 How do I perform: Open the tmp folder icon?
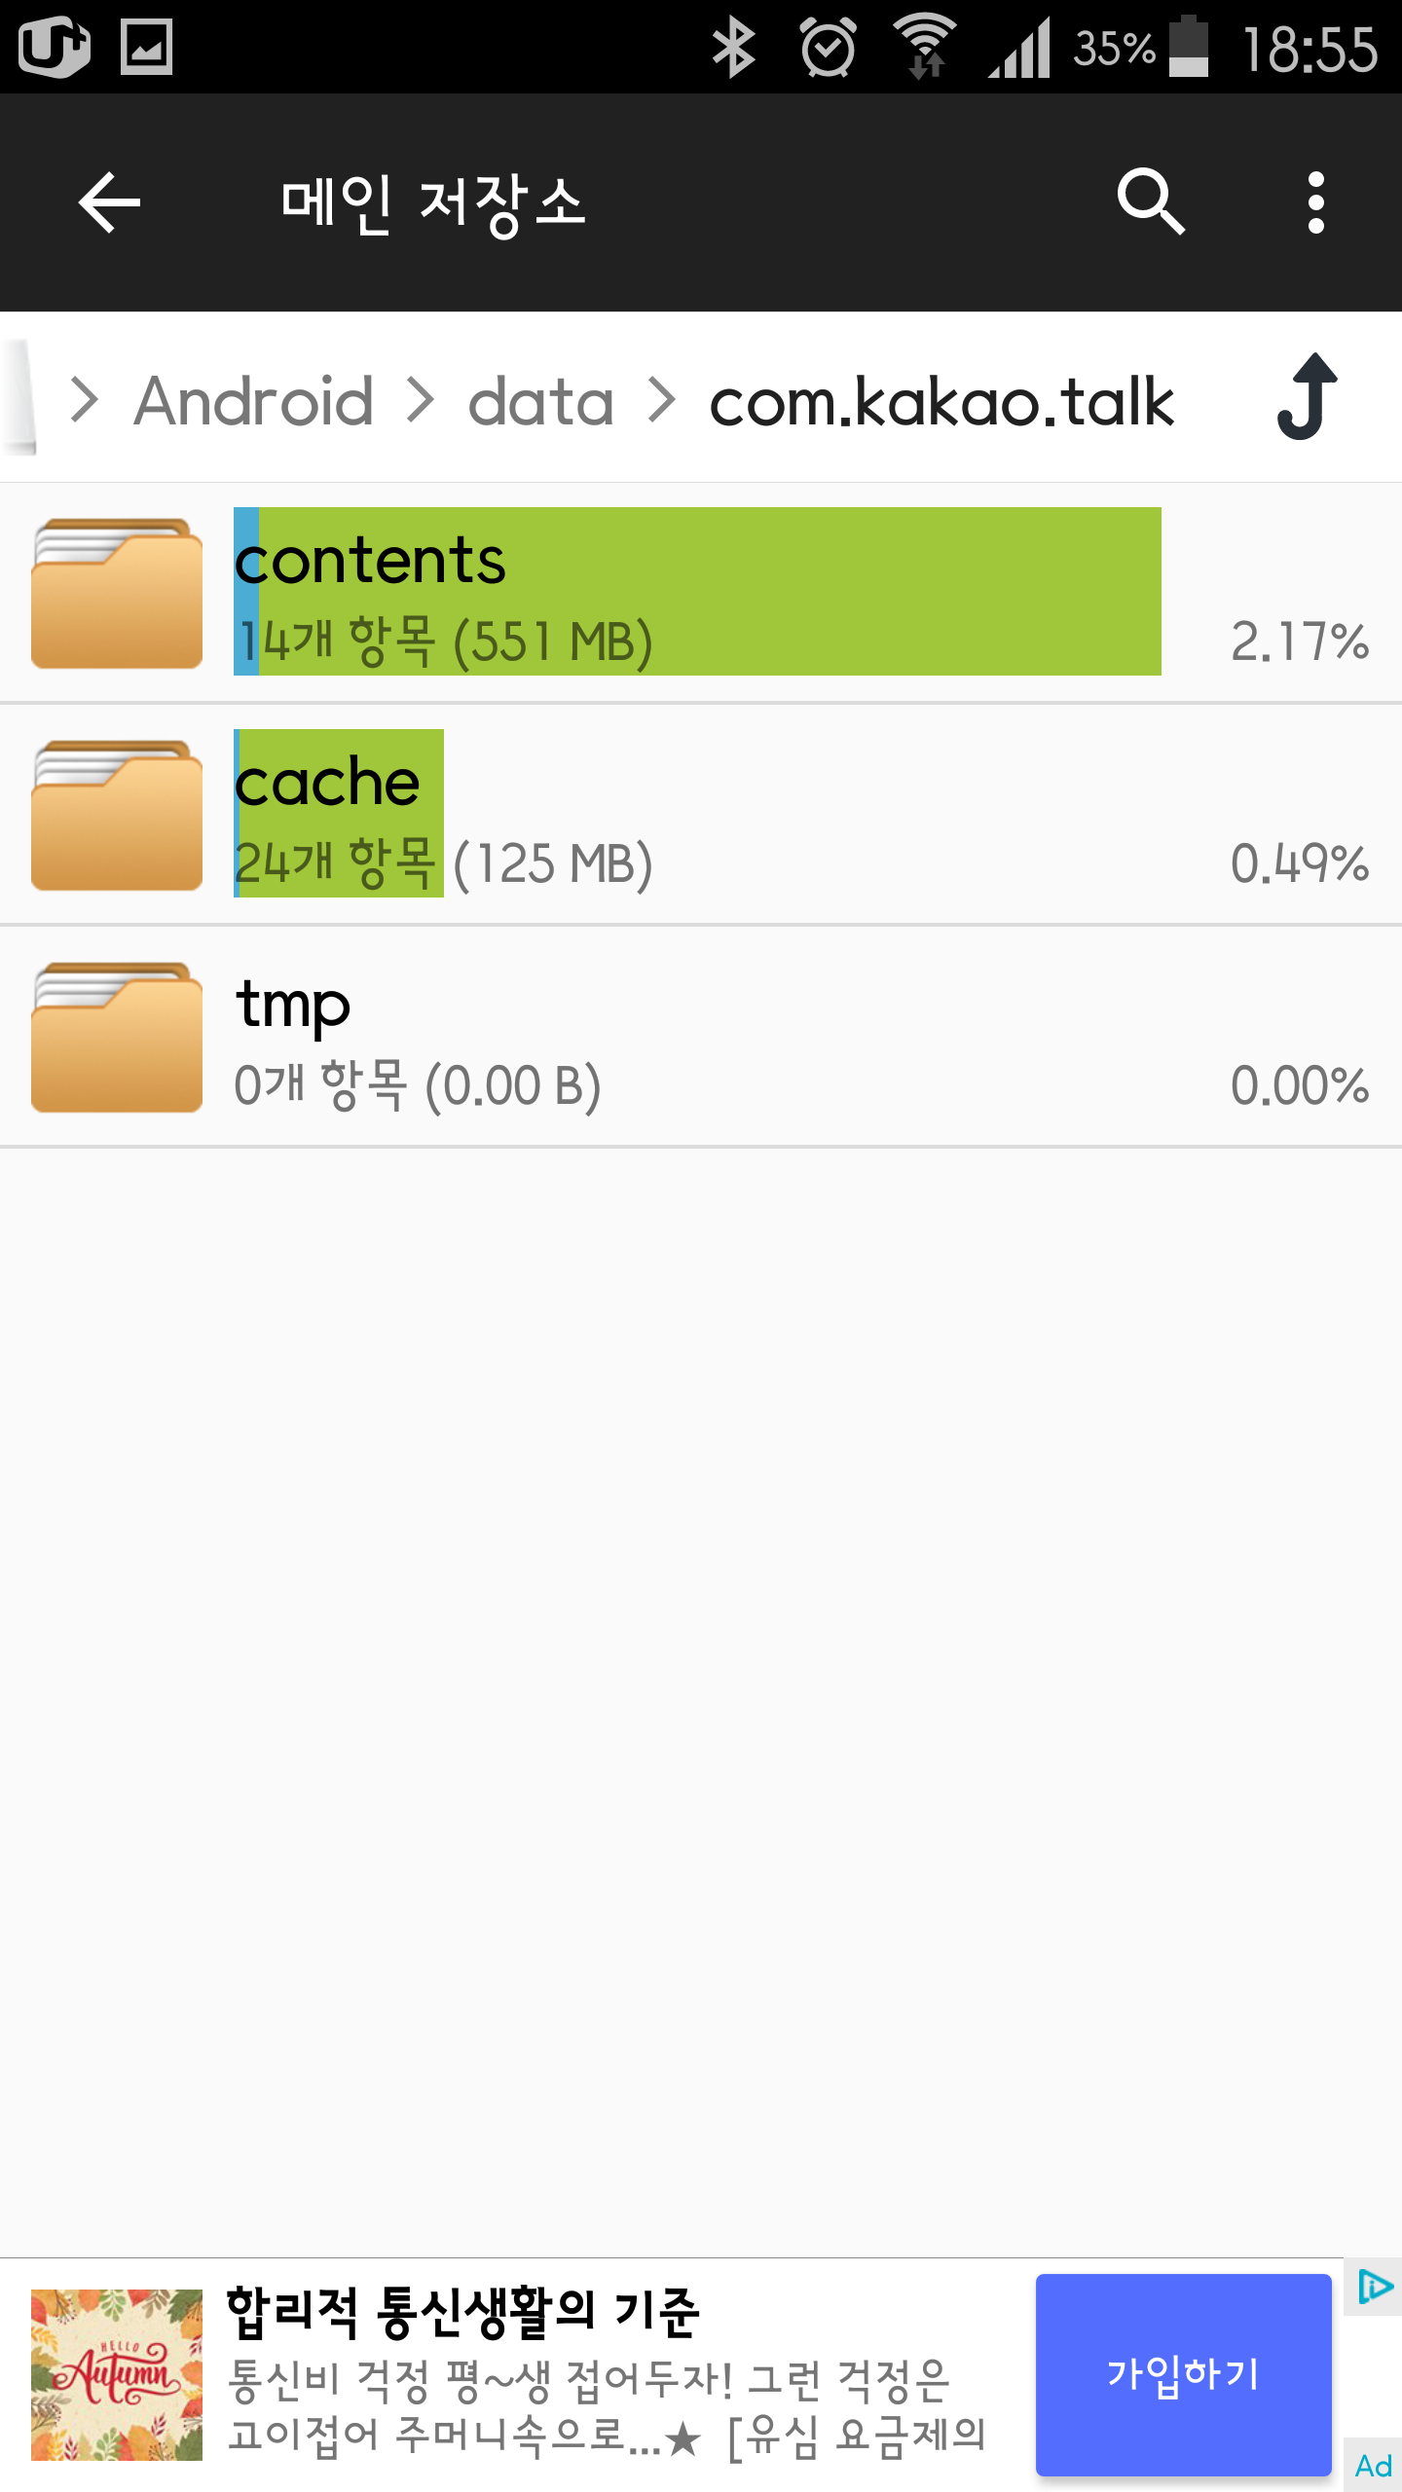[117, 1037]
